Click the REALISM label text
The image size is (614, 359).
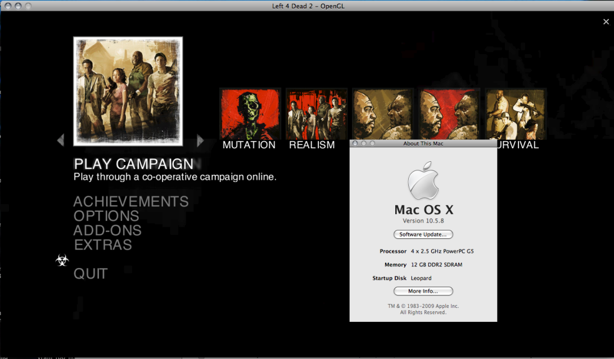(x=312, y=145)
